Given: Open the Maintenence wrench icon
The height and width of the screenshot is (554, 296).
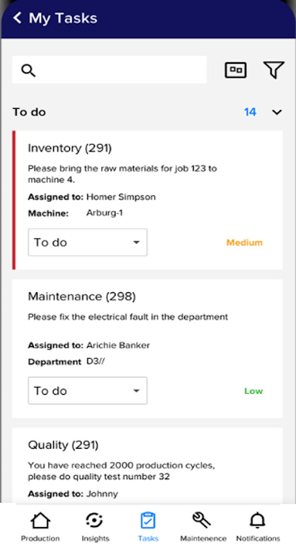Looking at the screenshot, I should click(201, 521).
